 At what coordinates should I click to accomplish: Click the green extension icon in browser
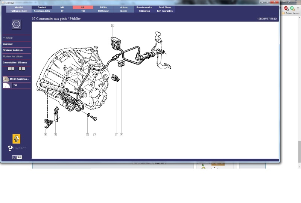click(x=292, y=8)
